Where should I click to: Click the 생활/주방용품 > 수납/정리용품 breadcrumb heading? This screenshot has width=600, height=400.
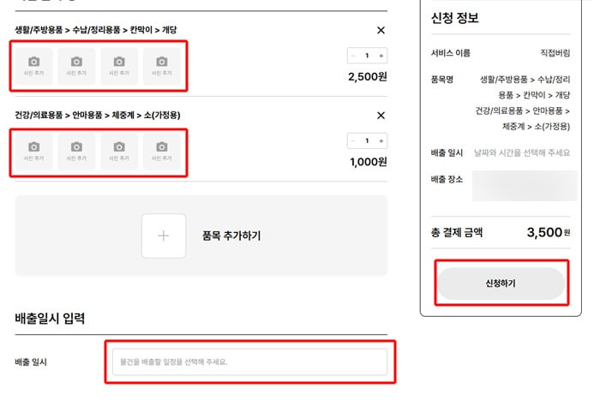click(x=96, y=30)
